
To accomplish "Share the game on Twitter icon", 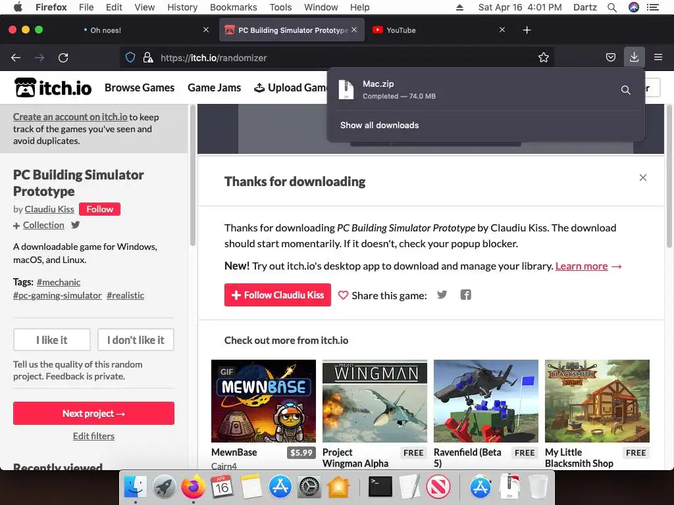I will click(x=442, y=295).
